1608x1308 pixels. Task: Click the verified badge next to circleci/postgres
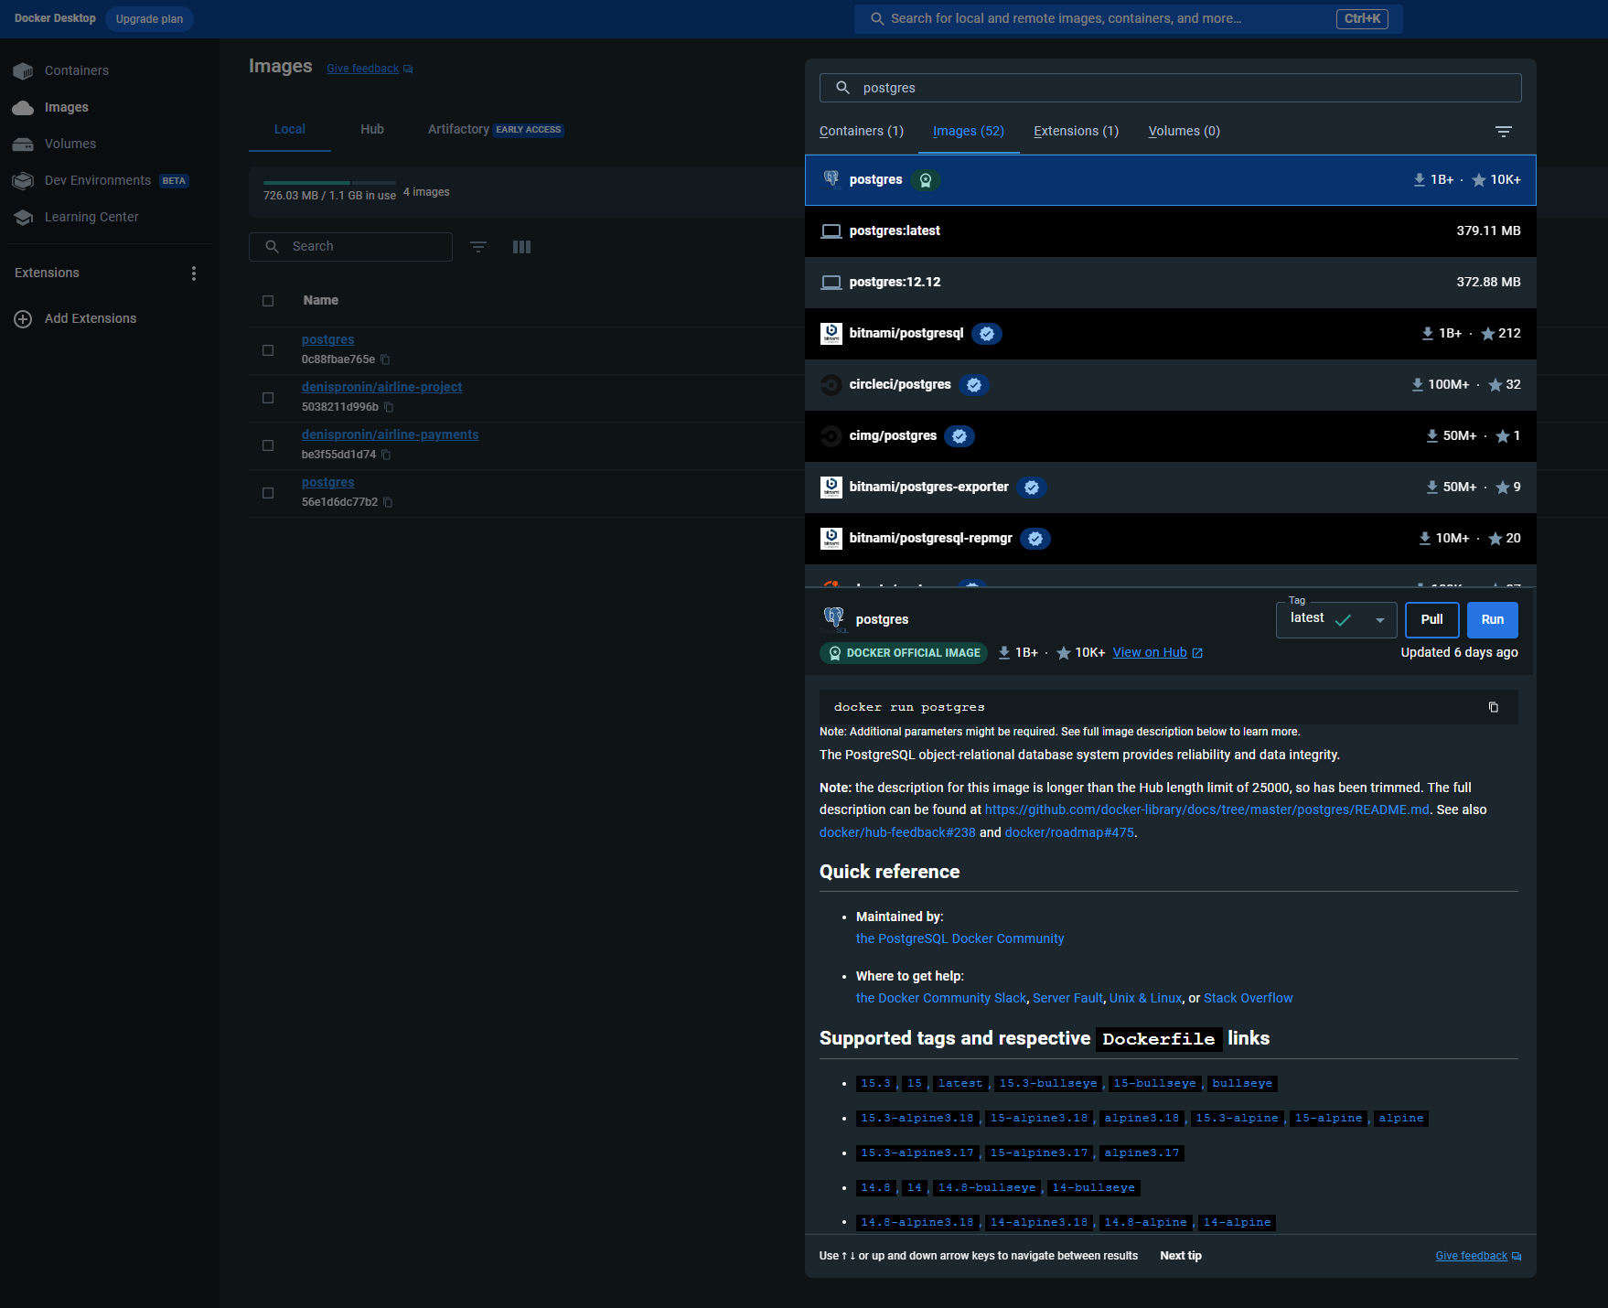point(974,385)
